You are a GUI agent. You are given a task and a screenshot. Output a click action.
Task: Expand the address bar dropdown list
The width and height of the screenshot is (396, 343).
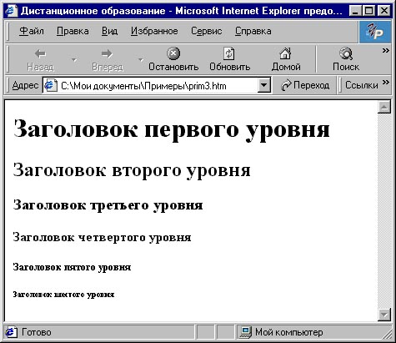click(264, 85)
